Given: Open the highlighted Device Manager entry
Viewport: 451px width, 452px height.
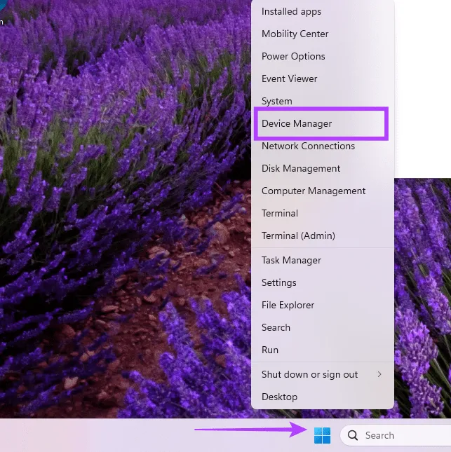Looking at the screenshot, I should click(297, 123).
